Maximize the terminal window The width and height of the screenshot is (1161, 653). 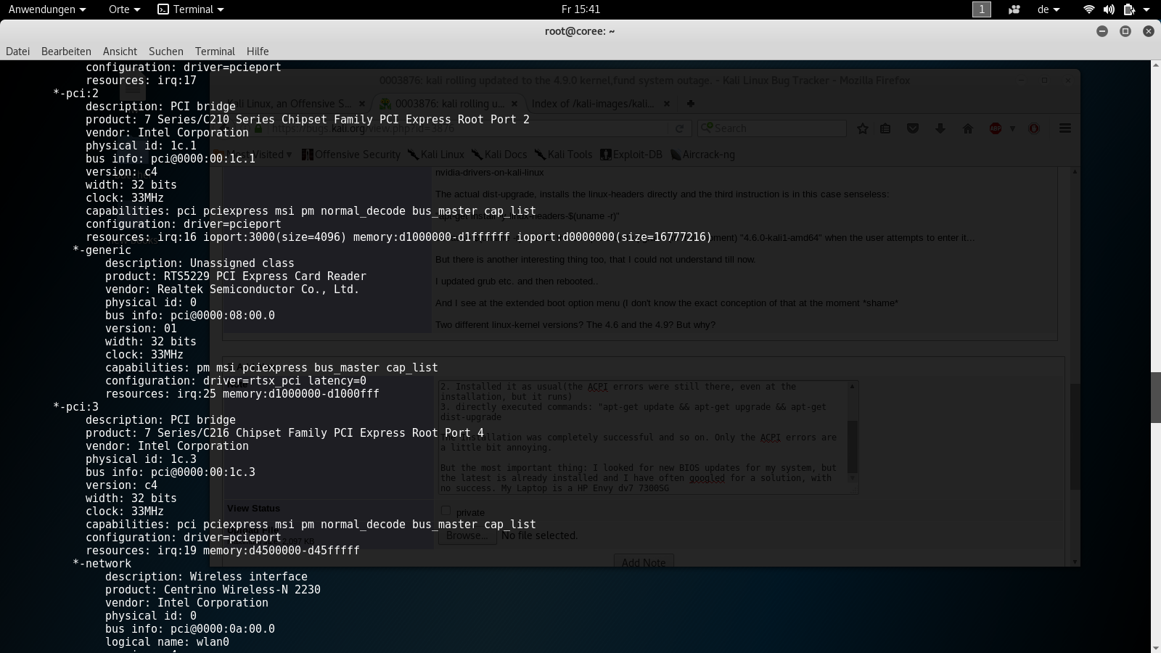point(1125,31)
